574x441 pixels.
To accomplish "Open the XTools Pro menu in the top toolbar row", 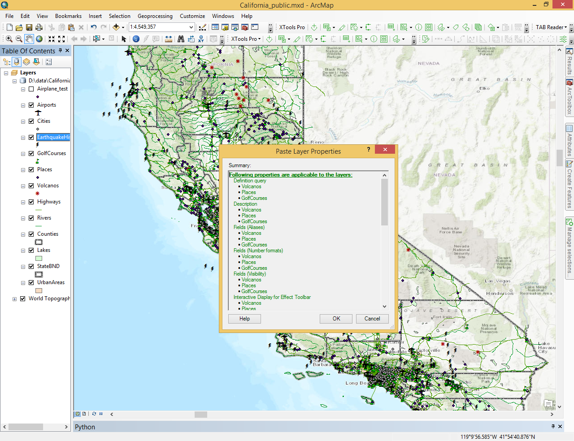I will (292, 27).
